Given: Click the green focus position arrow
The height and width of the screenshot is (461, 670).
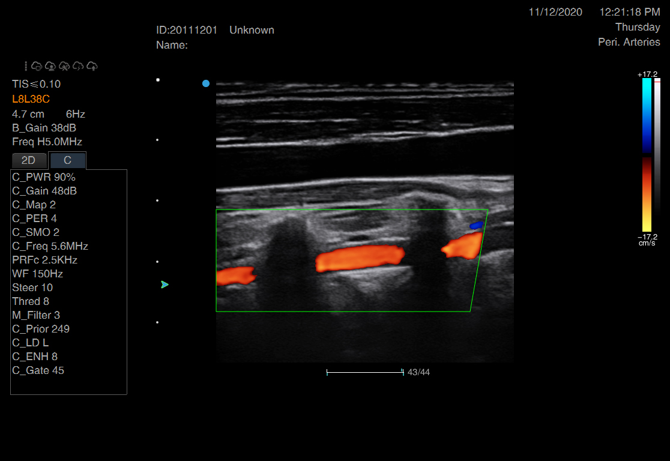Looking at the screenshot, I should (x=164, y=285).
